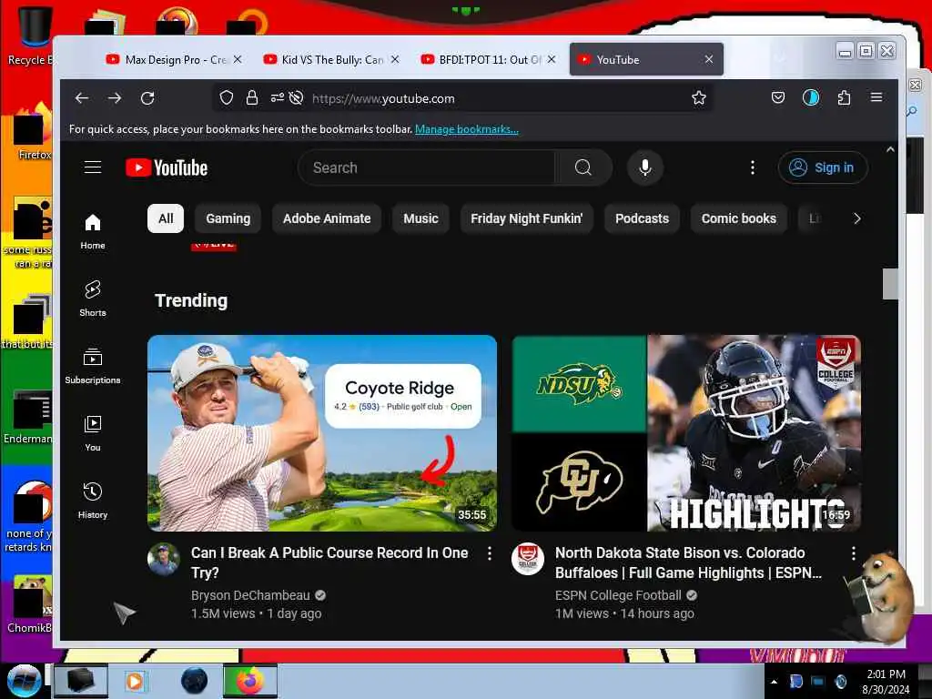The width and height of the screenshot is (932, 699).
Task: Open the media player taskbar icon
Action: click(x=135, y=681)
